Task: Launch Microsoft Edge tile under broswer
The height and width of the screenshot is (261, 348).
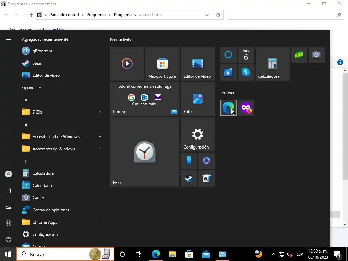Action: coord(228,108)
